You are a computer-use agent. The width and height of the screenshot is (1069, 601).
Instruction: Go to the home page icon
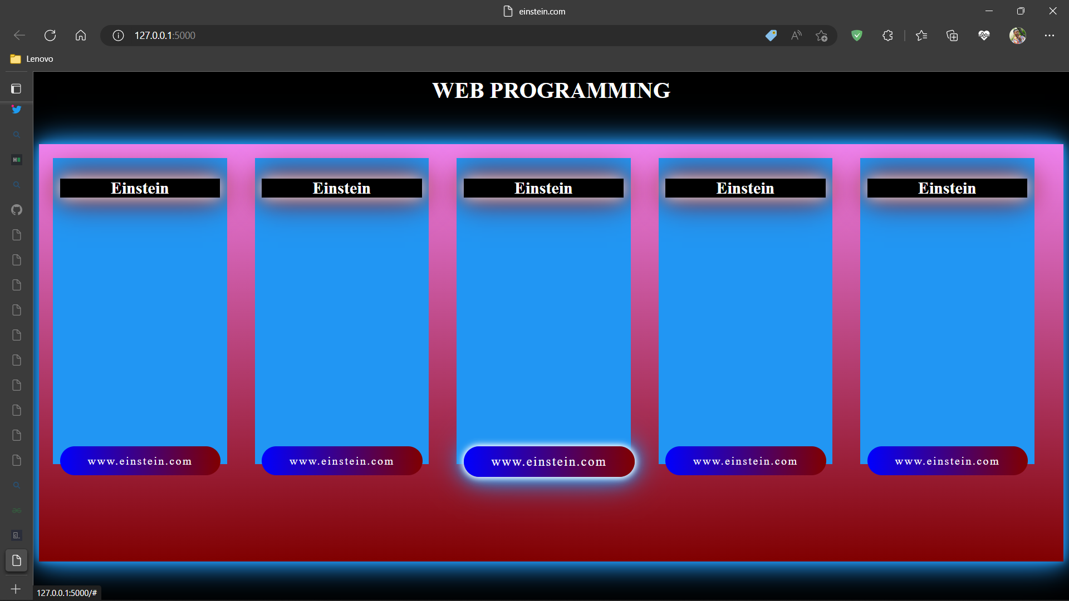[x=81, y=36]
